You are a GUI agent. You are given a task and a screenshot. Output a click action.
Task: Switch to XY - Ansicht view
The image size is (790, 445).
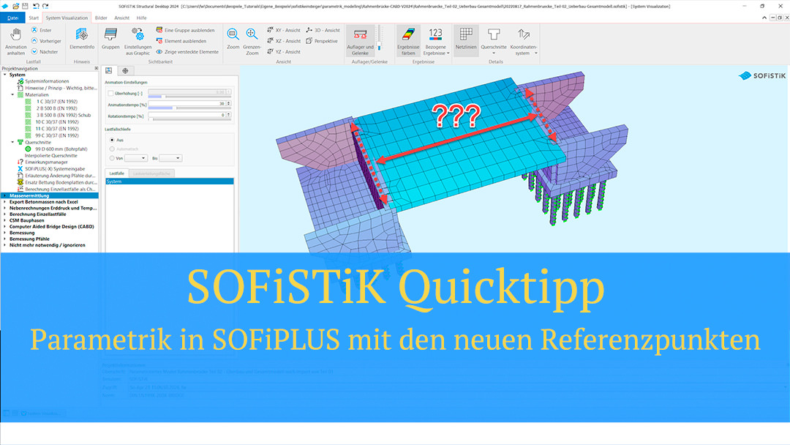(x=282, y=30)
